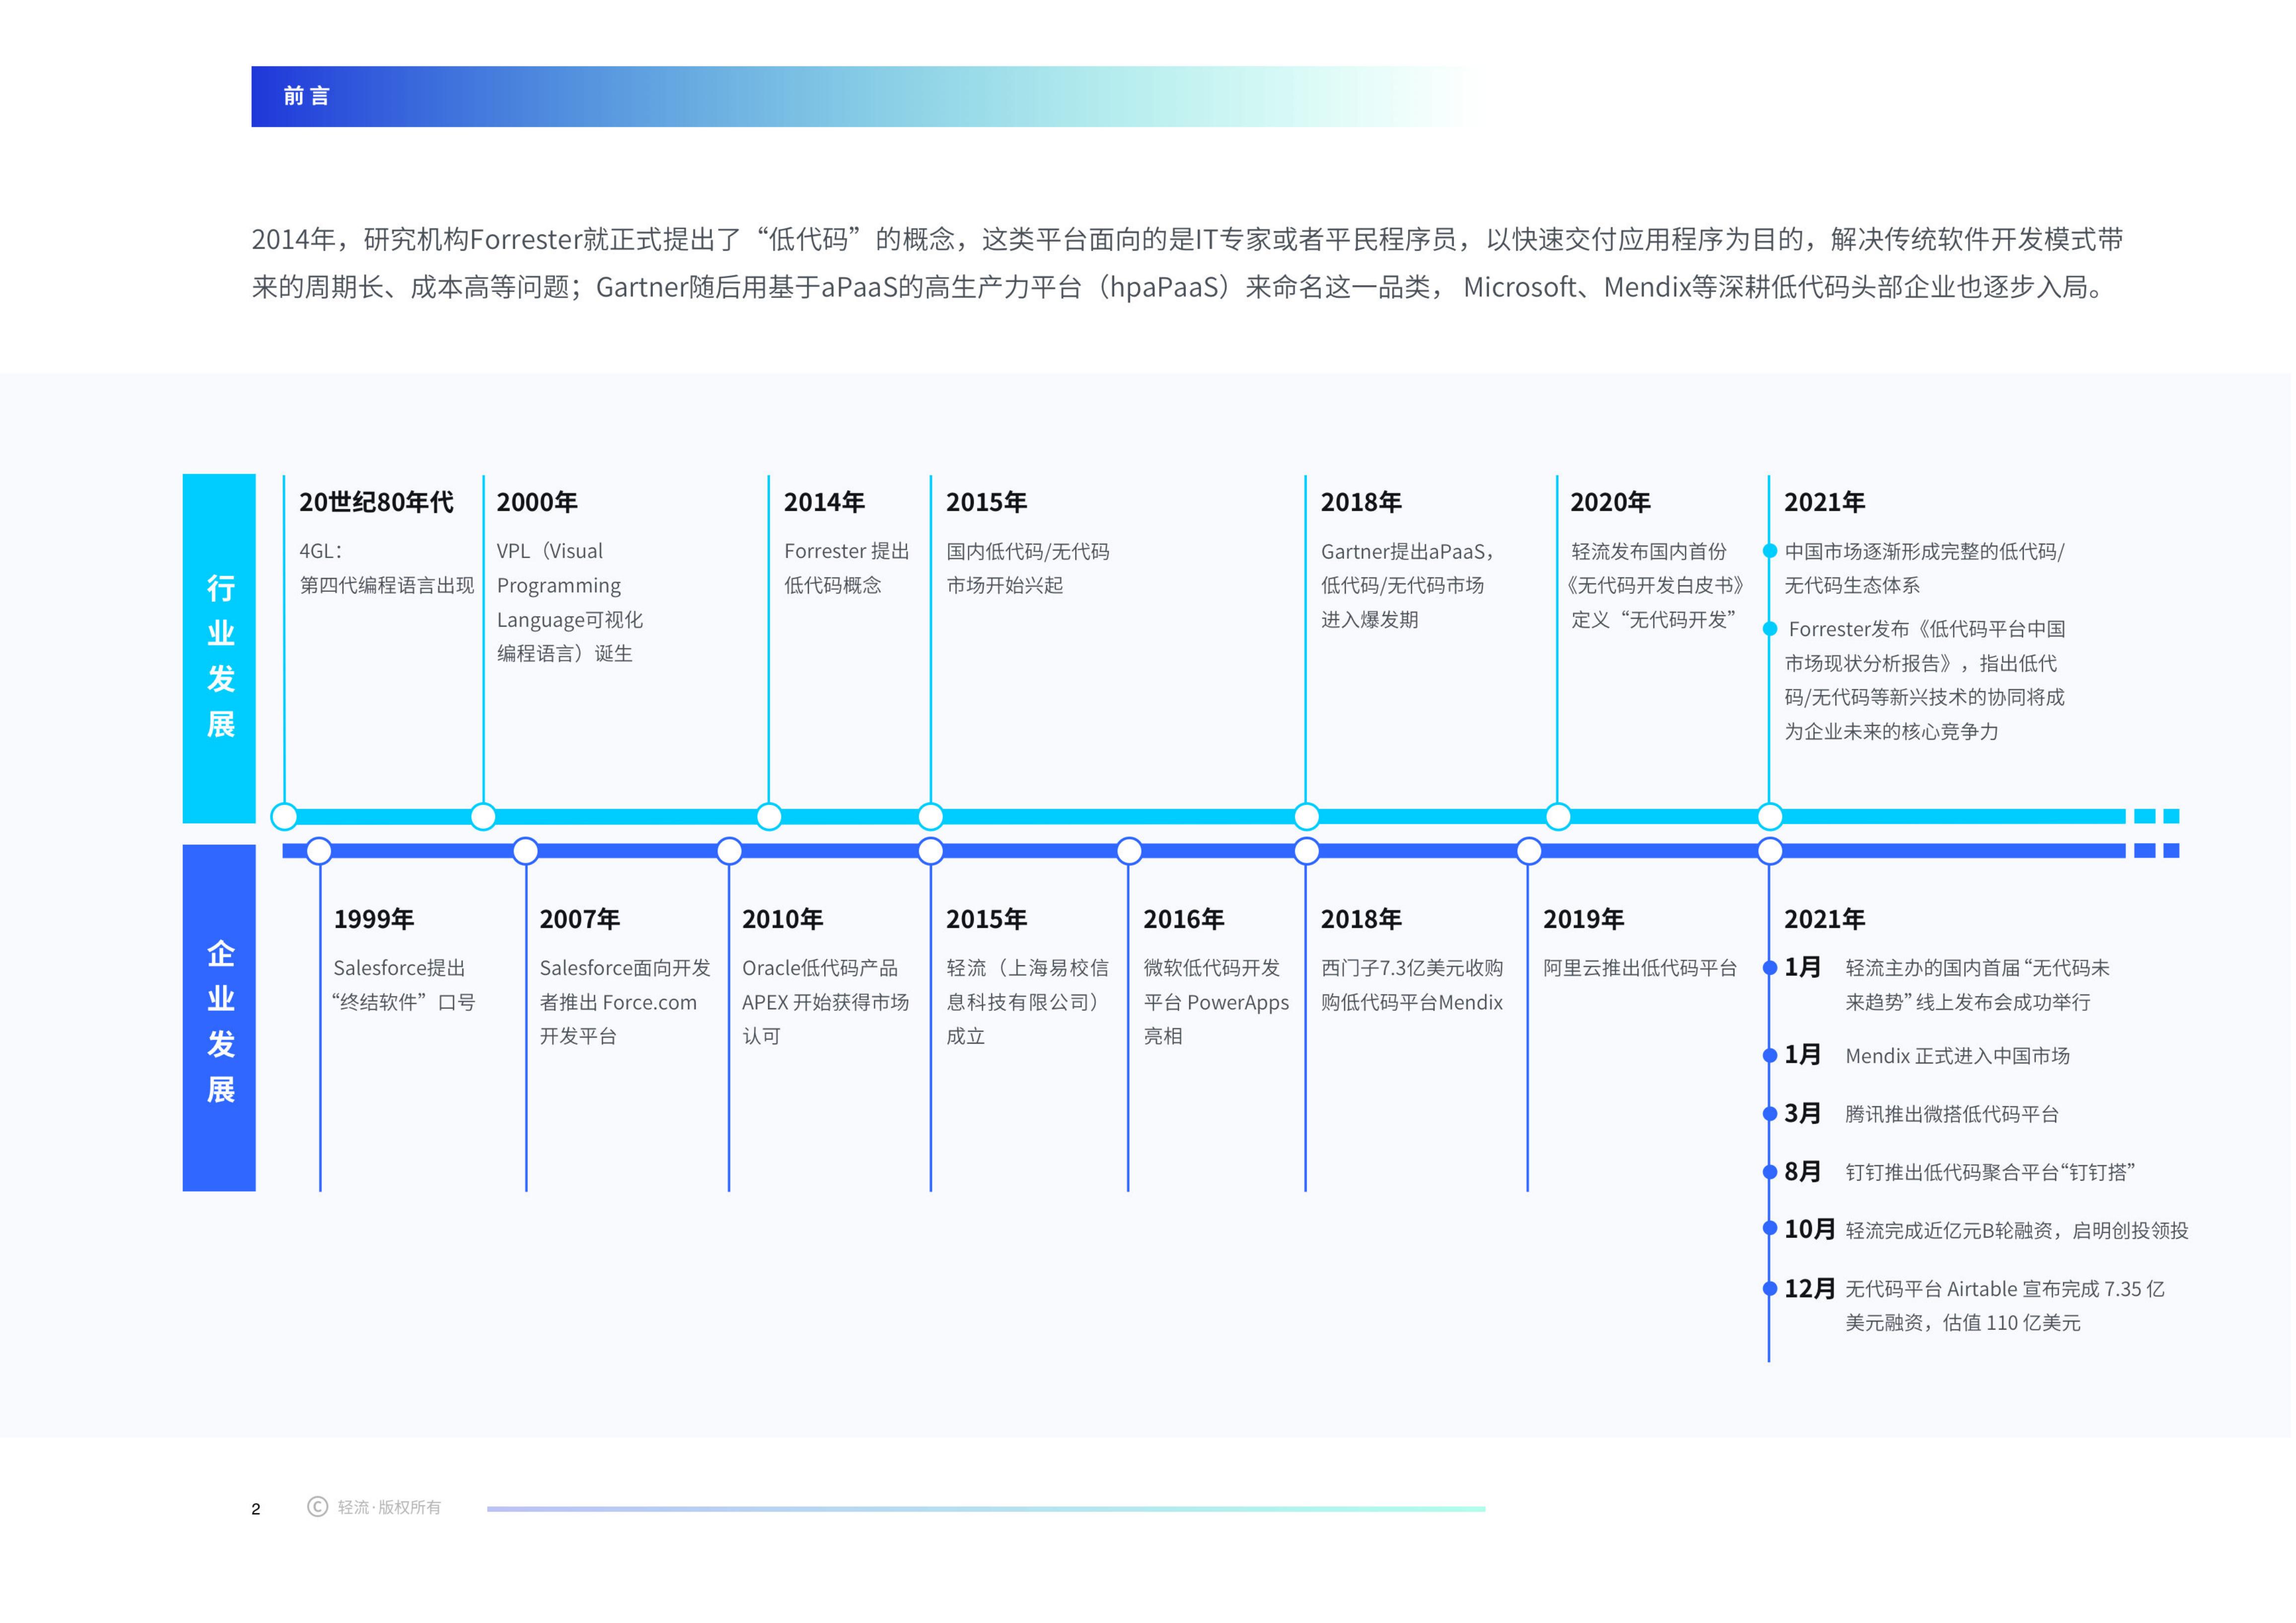Click the 行业发展 vertical label block
This screenshot has width=2296, height=1623.
click(220, 650)
